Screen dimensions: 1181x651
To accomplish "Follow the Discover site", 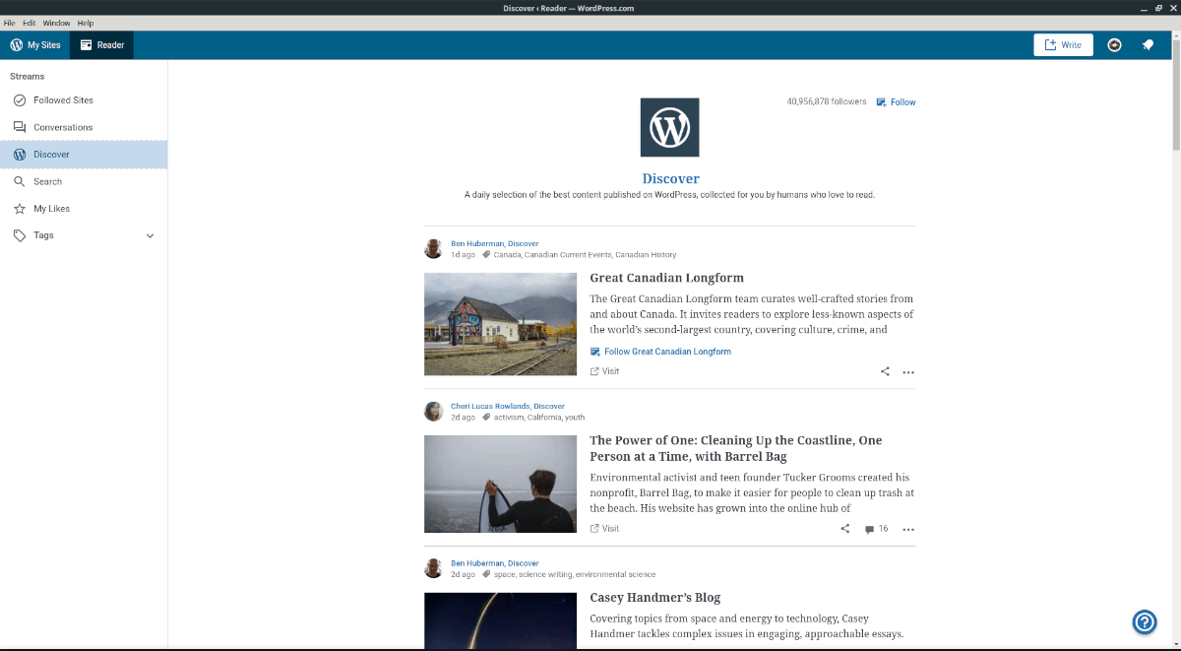I will [x=896, y=101].
